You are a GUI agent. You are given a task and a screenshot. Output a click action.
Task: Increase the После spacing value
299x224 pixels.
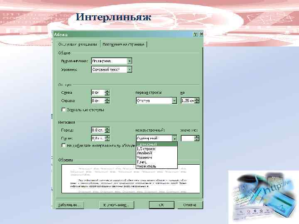(x=107, y=137)
